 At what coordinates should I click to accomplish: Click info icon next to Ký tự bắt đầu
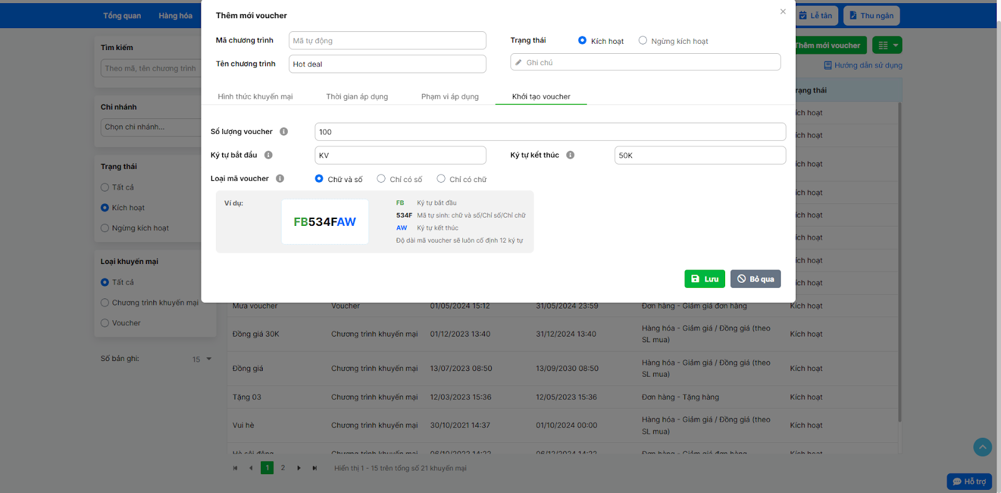point(268,155)
